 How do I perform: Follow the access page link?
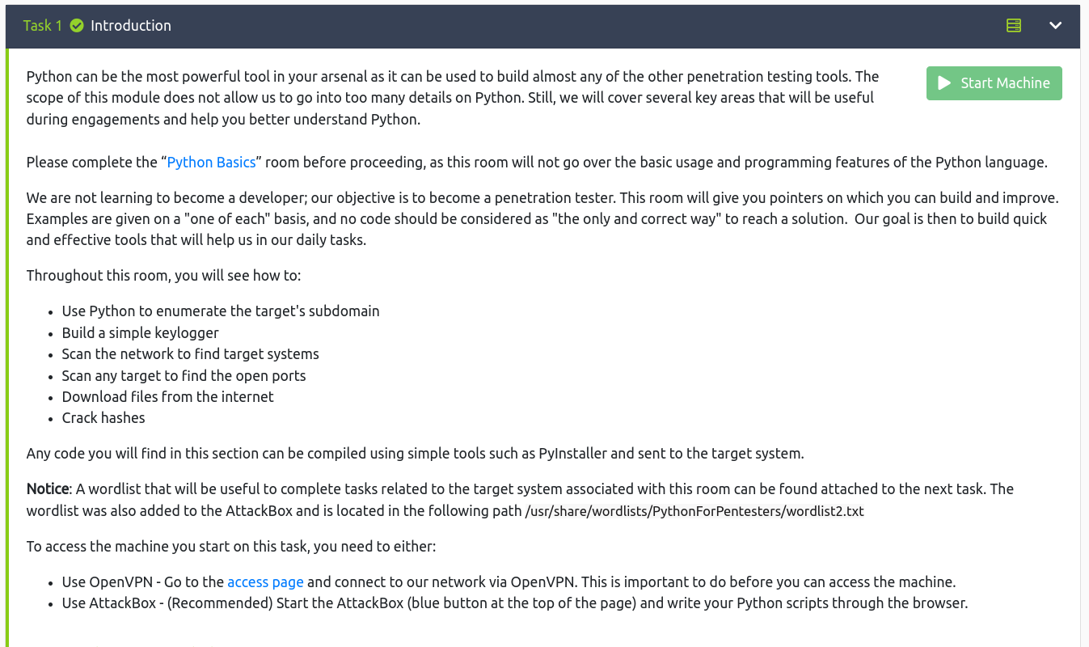[265, 582]
